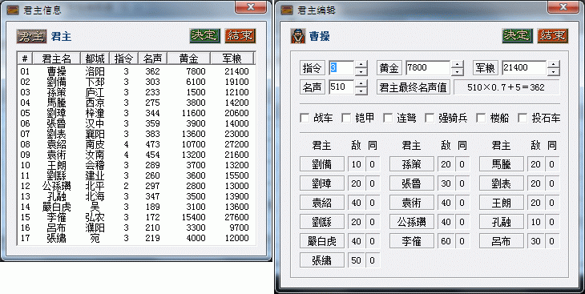Click 張繡 relation button in 君主编辑
The height and width of the screenshot is (294, 585).
322,260
